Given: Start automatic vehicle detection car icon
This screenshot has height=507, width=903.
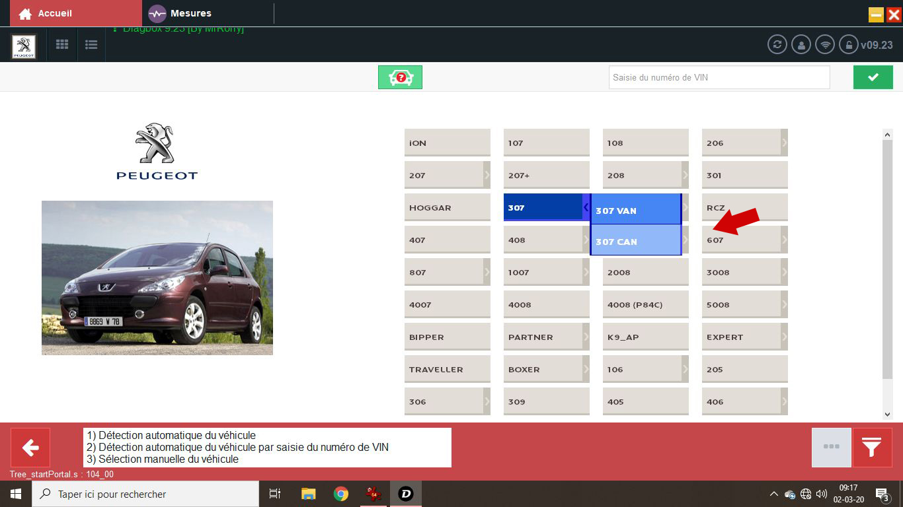Looking at the screenshot, I should (x=400, y=77).
